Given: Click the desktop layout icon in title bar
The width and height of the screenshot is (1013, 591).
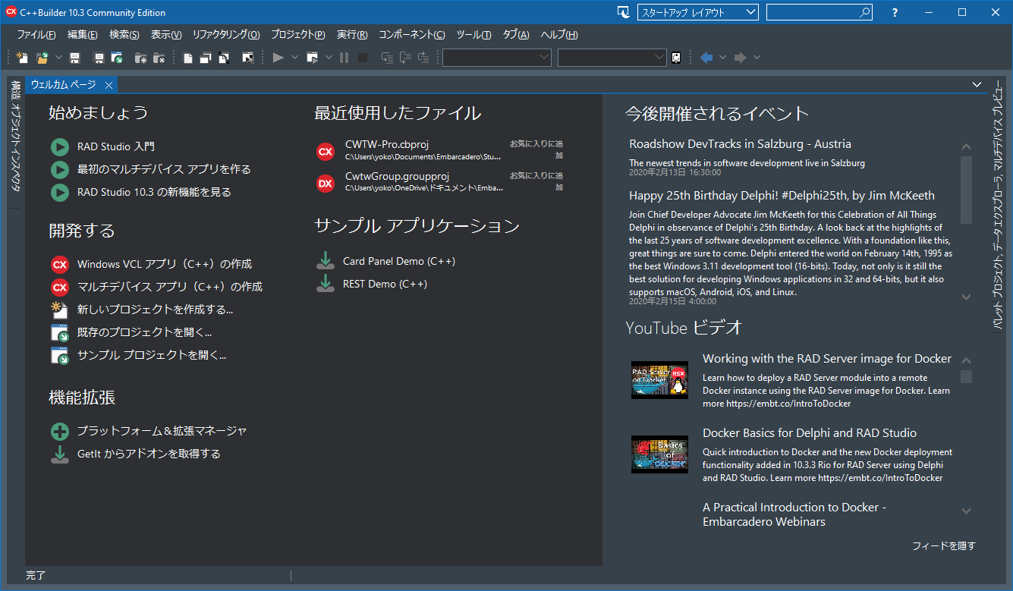Looking at the screenshot, I should click(624, 12).
